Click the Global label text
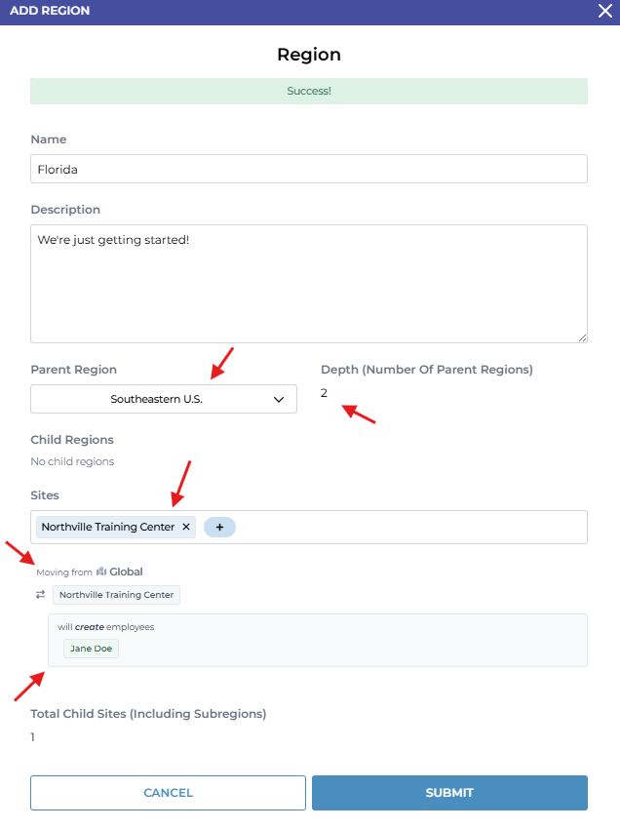The height and width of the screenshot is (829, 620). [x=127, y=572]
